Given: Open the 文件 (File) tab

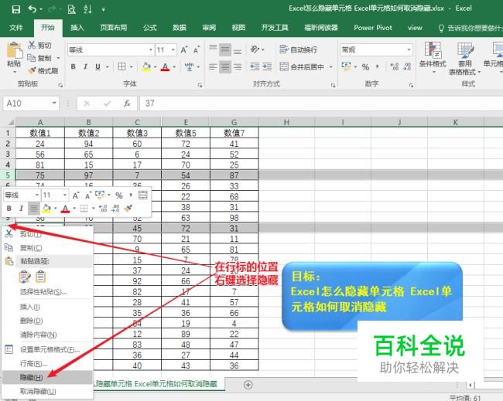Looking at the screenshot, I should [15, 28].
